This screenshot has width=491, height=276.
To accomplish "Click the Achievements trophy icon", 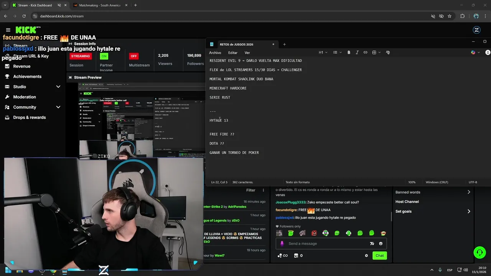I will 7,76.
